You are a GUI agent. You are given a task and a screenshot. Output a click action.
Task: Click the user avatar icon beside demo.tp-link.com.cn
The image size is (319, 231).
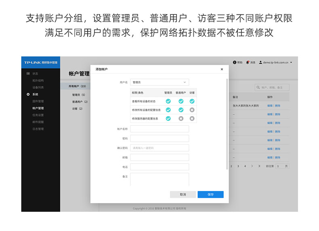260,62
